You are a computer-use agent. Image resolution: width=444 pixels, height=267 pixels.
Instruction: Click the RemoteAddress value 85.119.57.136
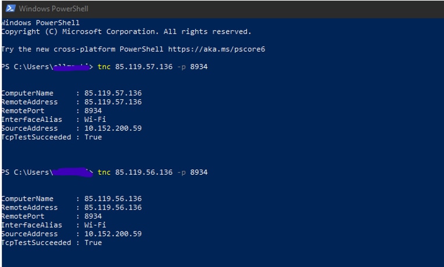(x=113, y=102)
